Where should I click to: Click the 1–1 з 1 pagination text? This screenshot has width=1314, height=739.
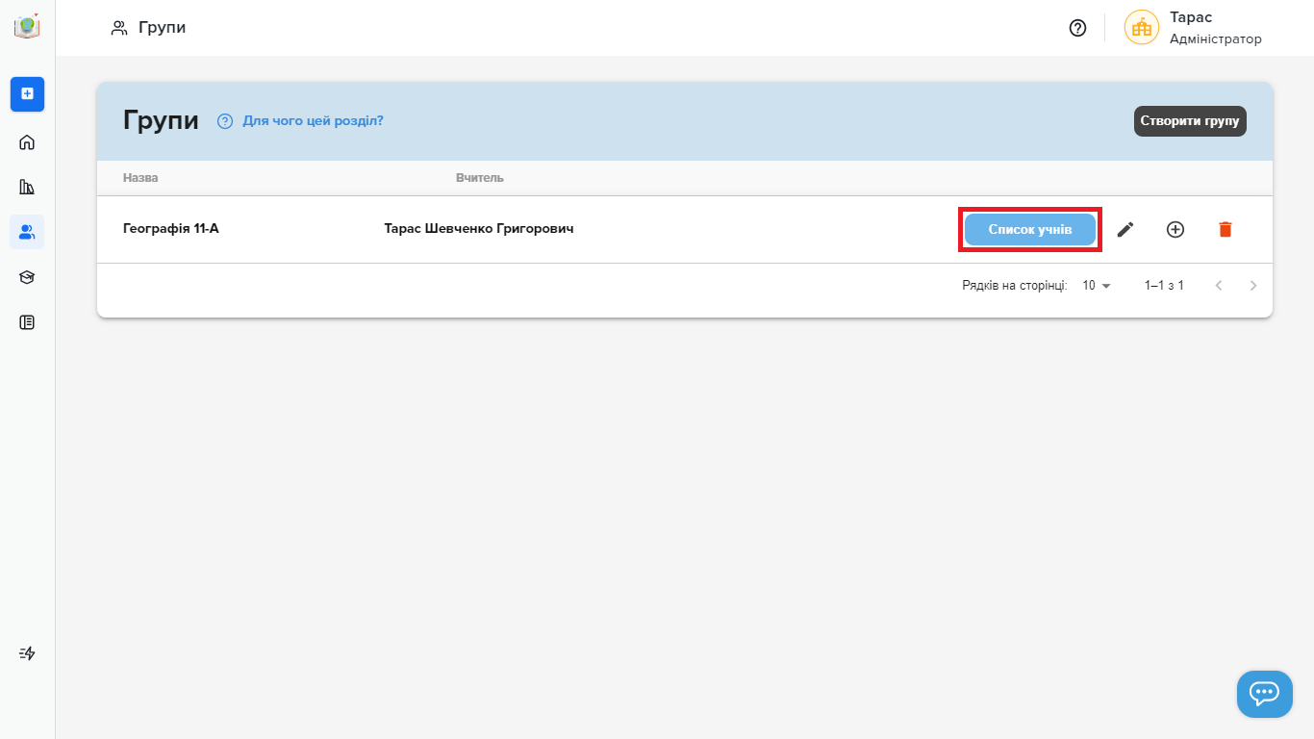click(1164, 286)
